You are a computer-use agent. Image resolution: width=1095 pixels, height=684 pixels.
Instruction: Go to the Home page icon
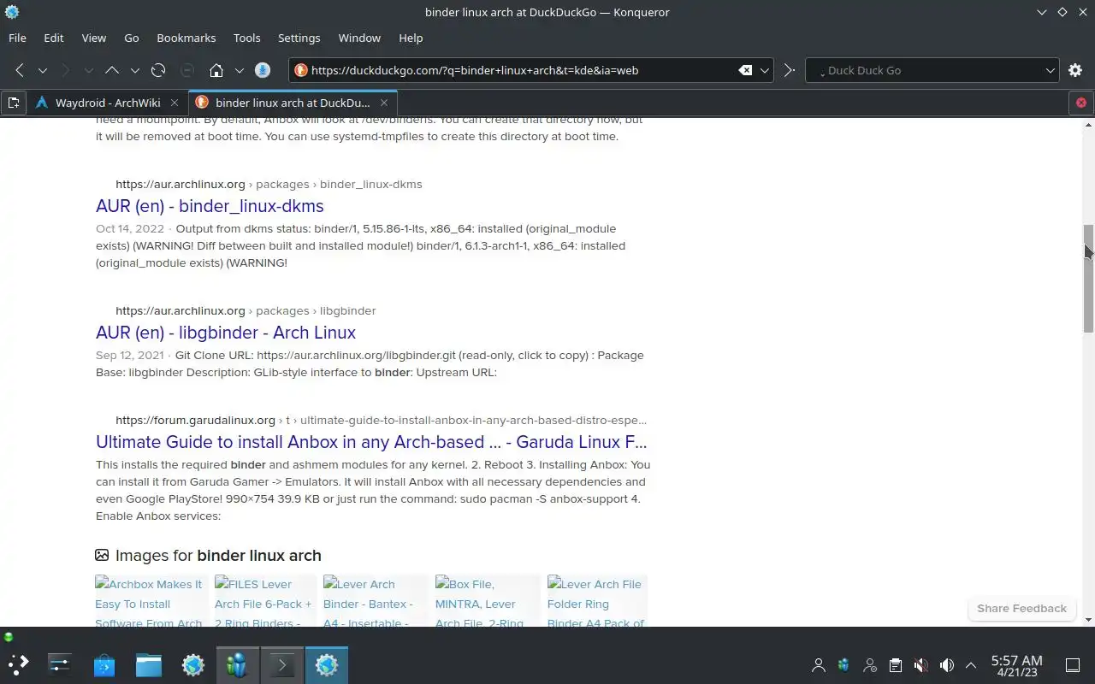(216, 70)
